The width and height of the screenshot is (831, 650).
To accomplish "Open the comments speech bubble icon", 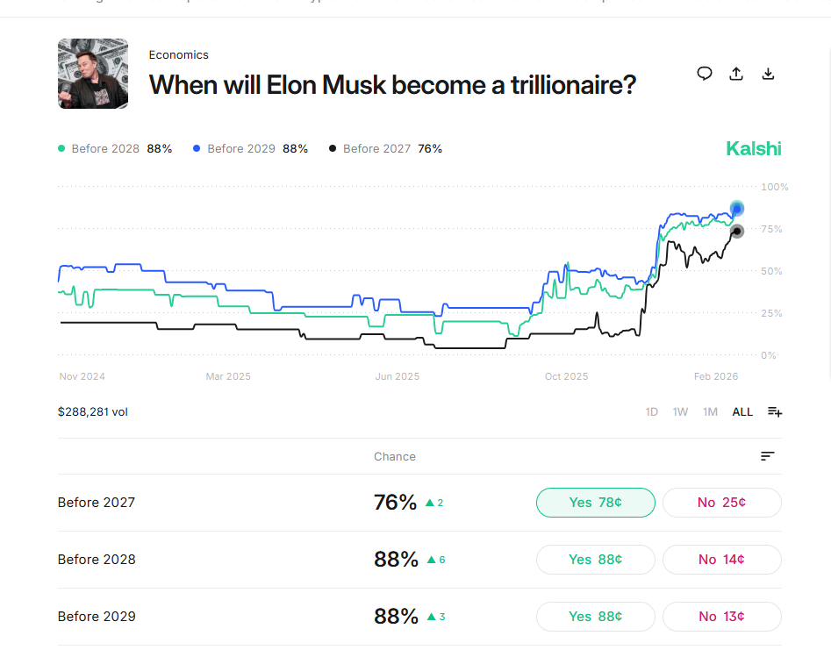I will [705, 74].
